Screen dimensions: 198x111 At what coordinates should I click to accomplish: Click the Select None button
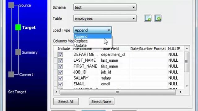point(101,101)
